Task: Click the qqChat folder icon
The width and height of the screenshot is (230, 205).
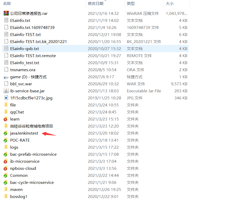Action: pos(6,112)
